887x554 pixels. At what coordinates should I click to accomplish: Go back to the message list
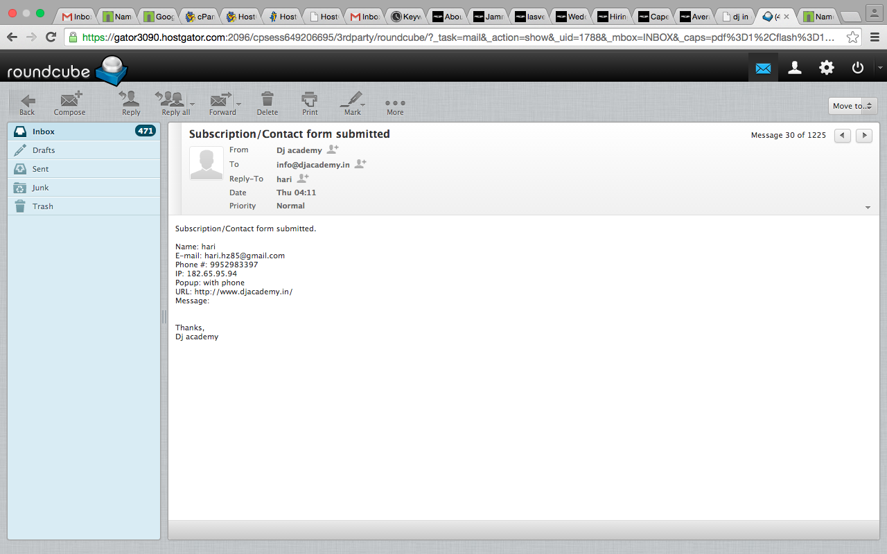point(27,104)
